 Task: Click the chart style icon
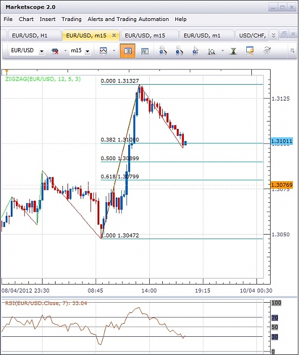click(103, 51)
